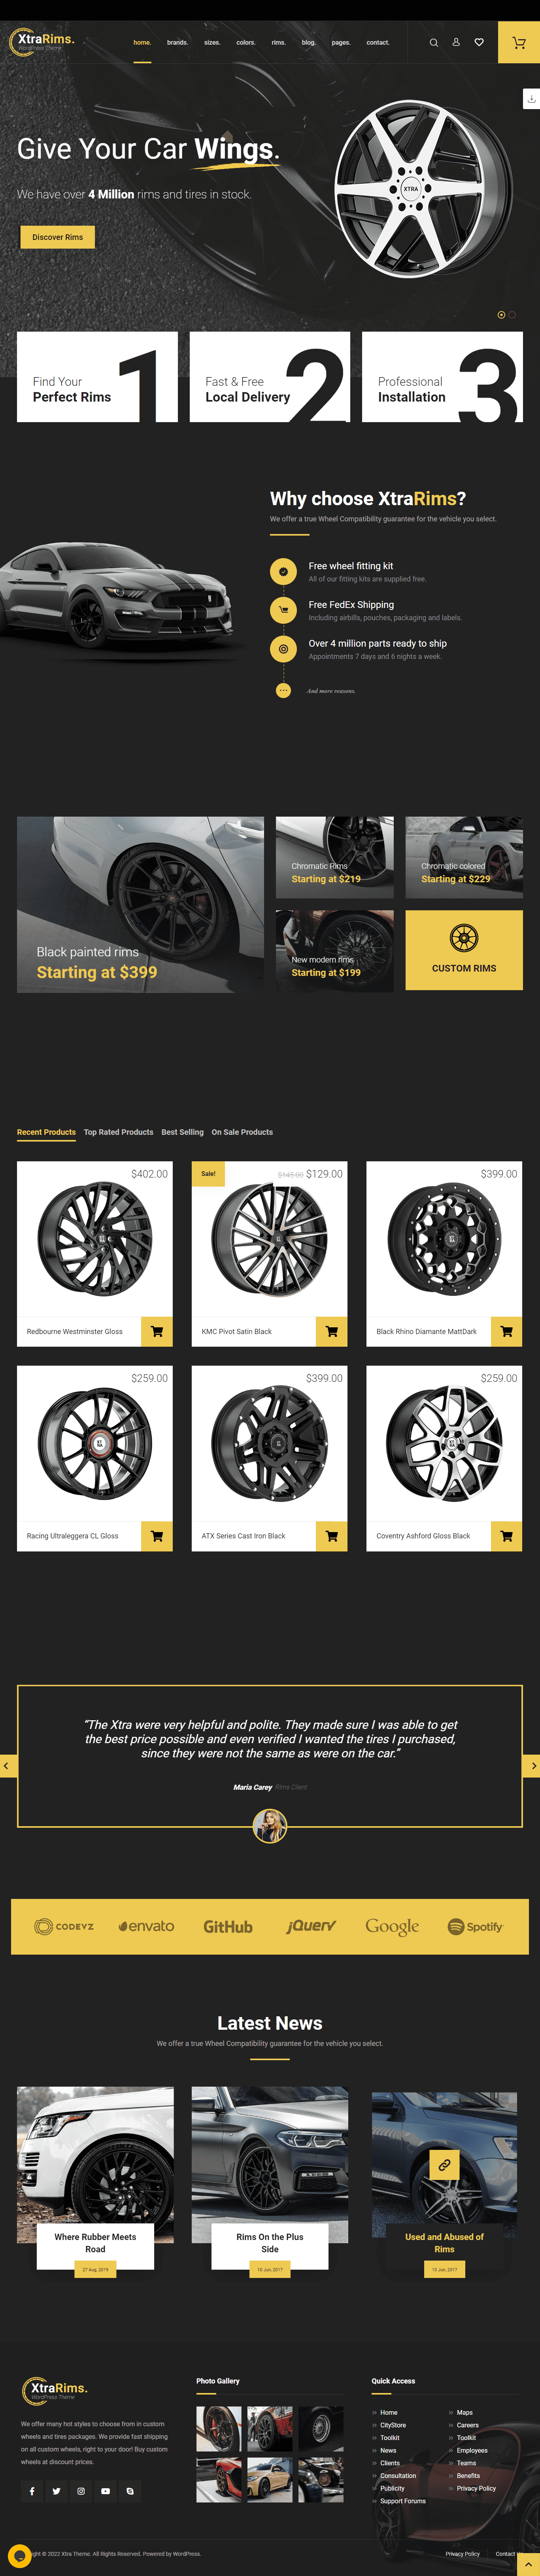Open New modern rims $199 banner

(335, 951)
